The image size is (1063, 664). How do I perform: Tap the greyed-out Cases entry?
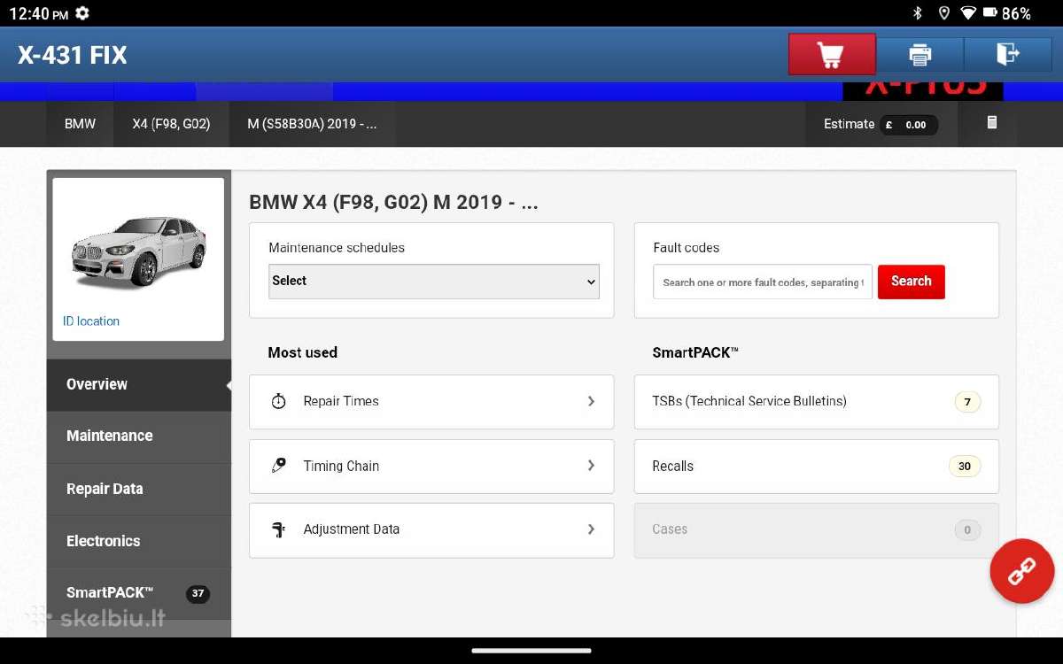coord(816,530)
